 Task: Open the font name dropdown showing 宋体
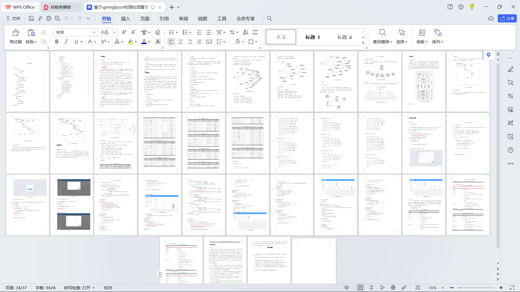94,32
